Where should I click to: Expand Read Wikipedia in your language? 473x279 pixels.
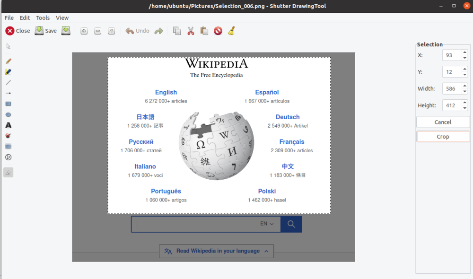(x=217, y=251)
